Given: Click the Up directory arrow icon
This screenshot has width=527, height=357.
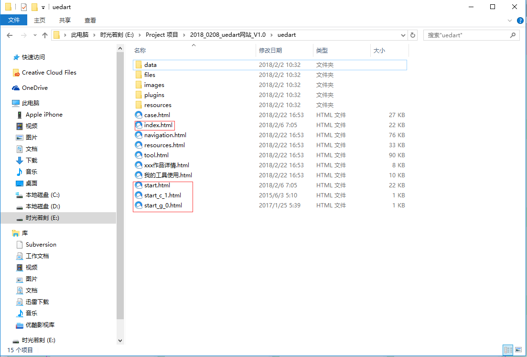Looking at the screenshot, I should tap(45, 35).
